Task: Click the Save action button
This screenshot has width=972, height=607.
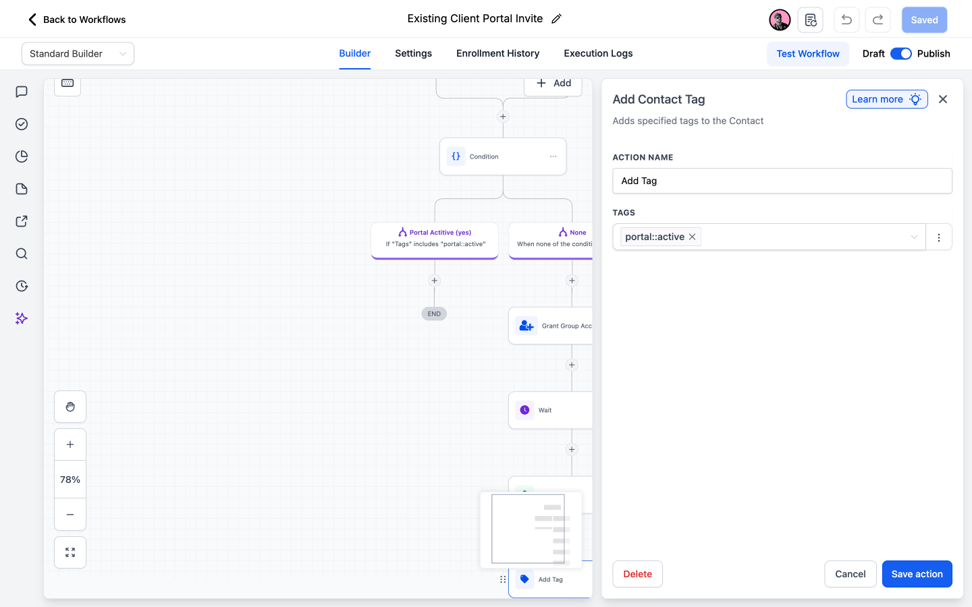Action: click(917, 574)
